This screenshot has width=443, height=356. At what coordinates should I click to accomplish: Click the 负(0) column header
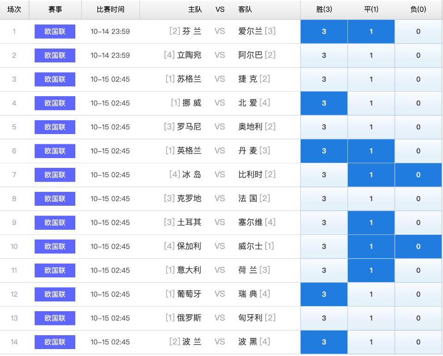pyautogui.click(x=418, y=9)
